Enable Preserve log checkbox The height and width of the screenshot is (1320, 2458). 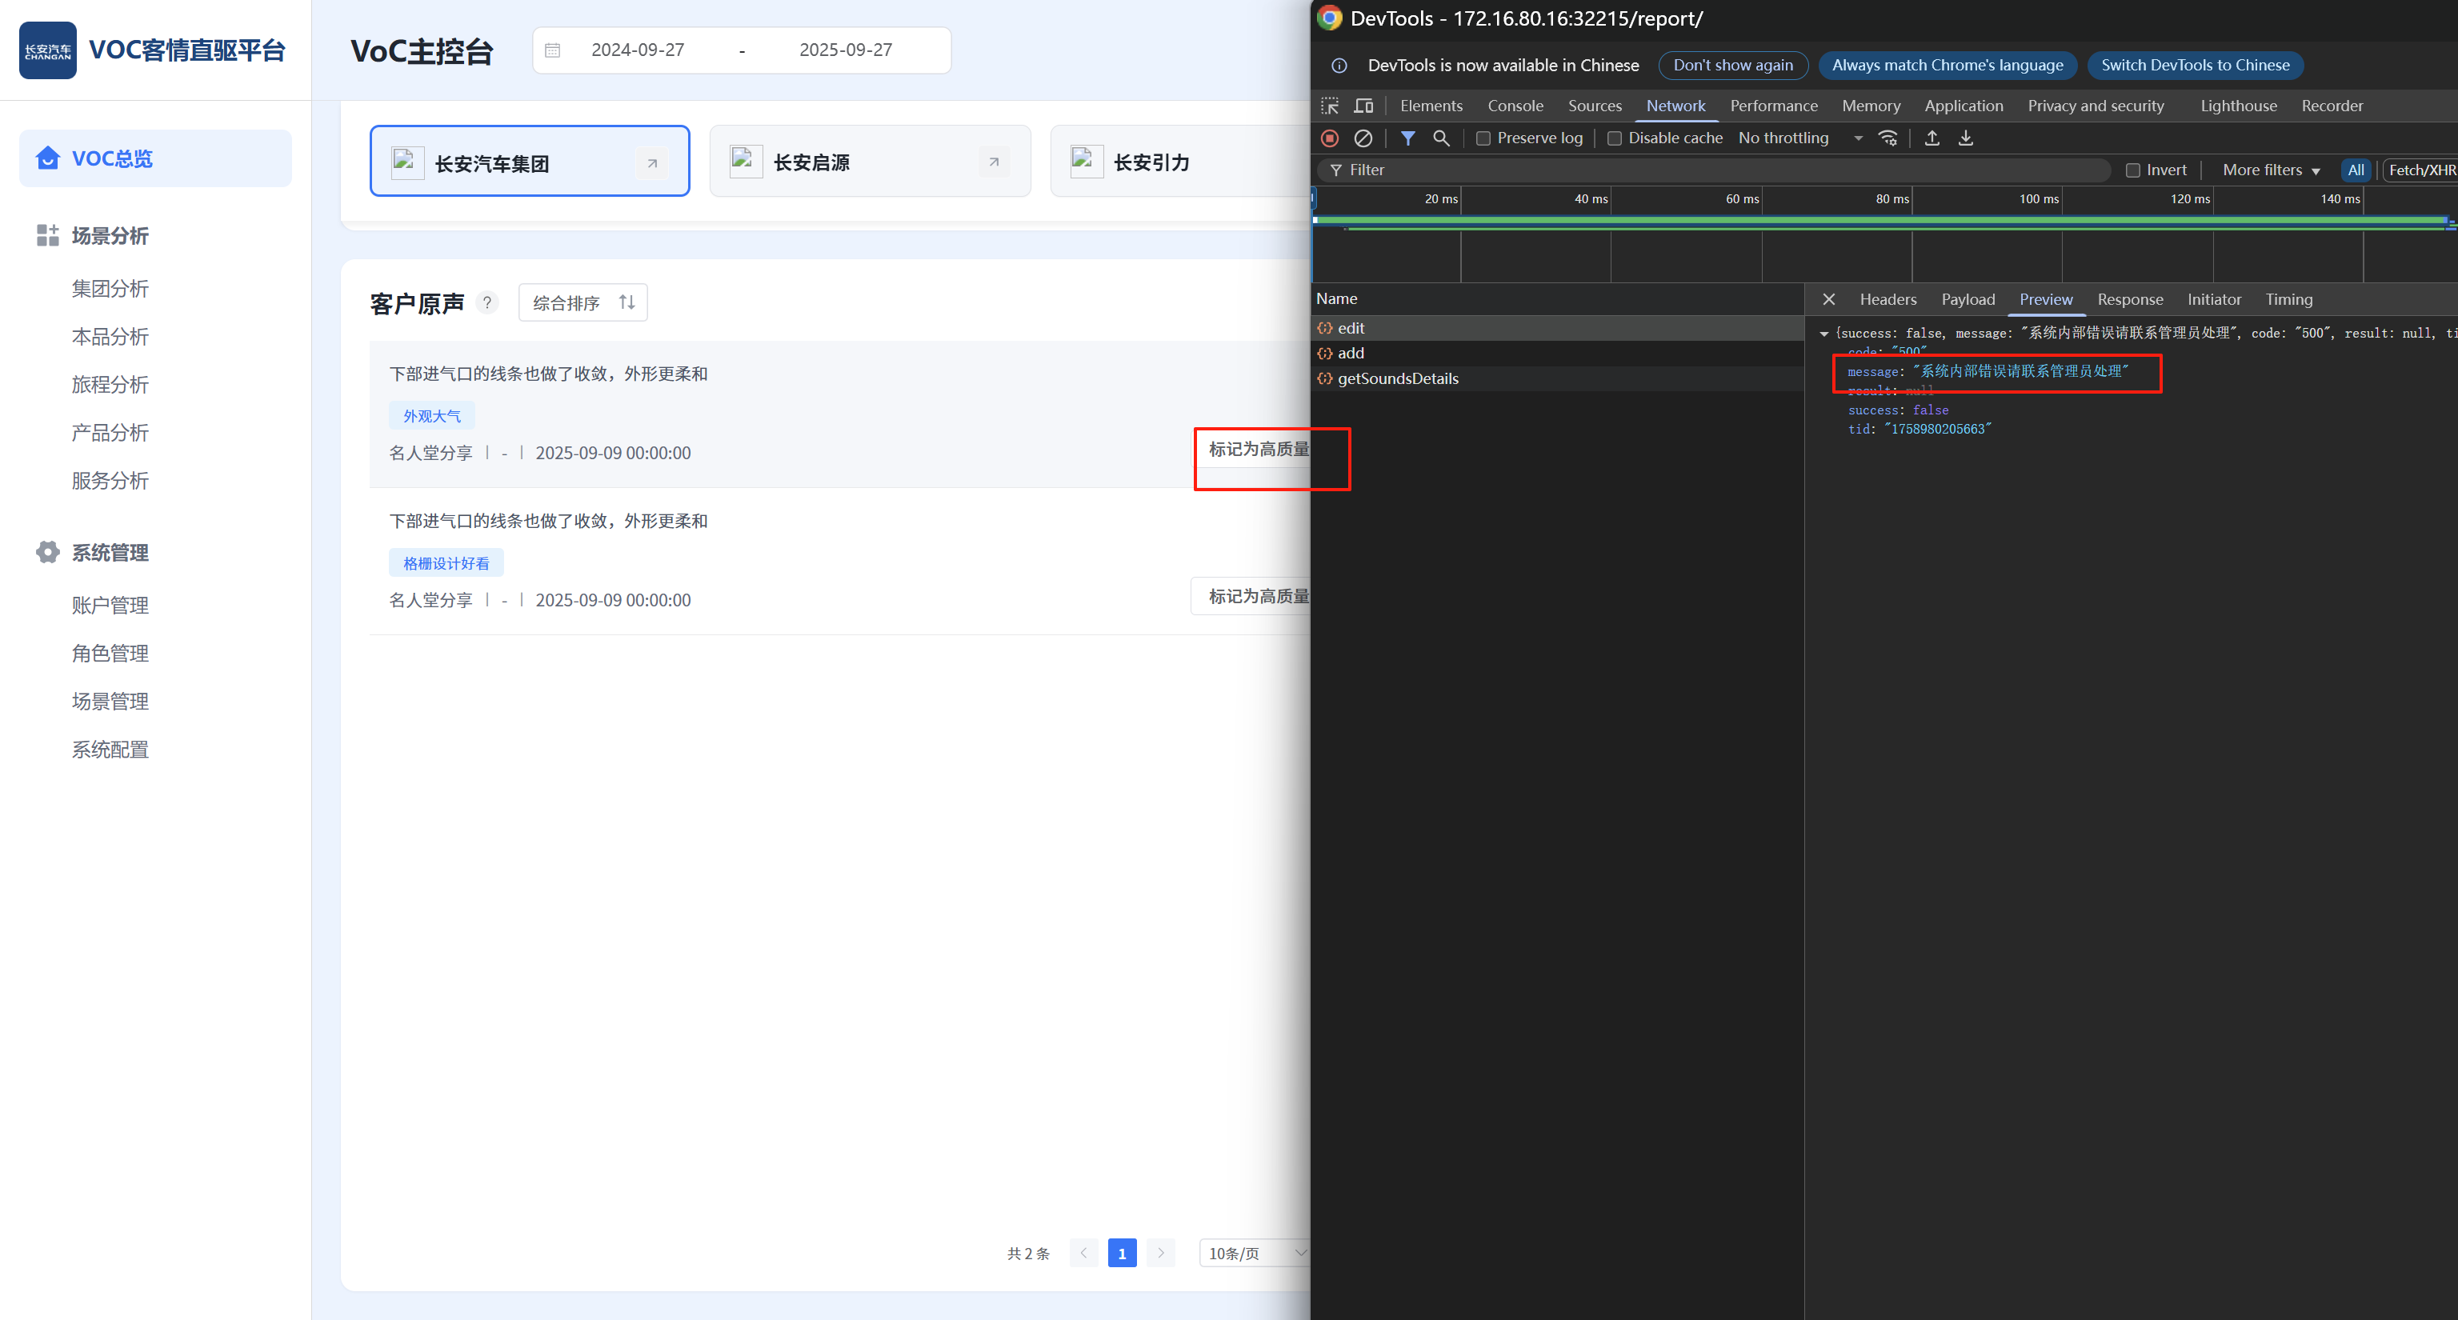[x=1483, y=138]
